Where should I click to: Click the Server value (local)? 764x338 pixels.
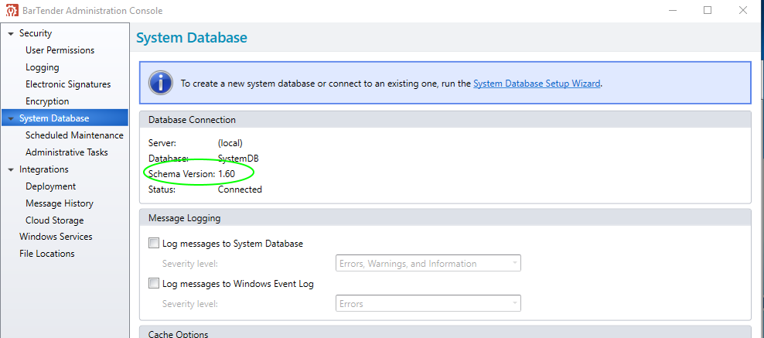point(230,143)
